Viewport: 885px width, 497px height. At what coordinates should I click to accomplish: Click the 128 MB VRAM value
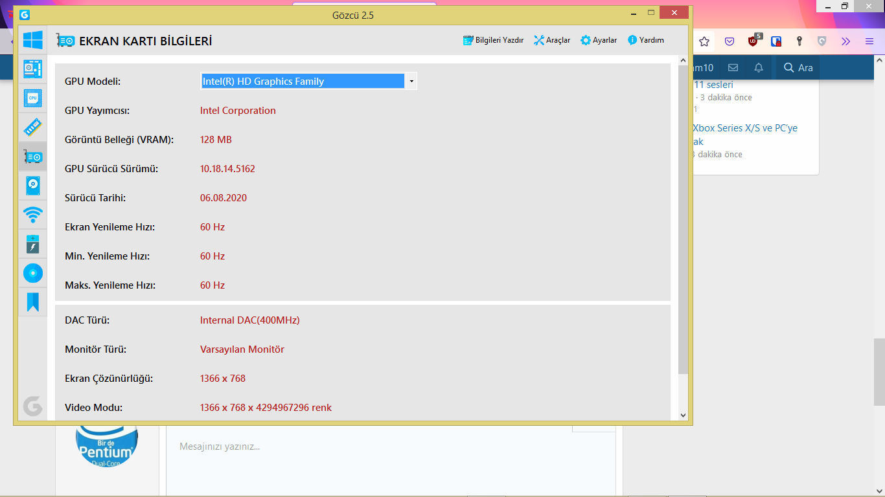point(216,140)
